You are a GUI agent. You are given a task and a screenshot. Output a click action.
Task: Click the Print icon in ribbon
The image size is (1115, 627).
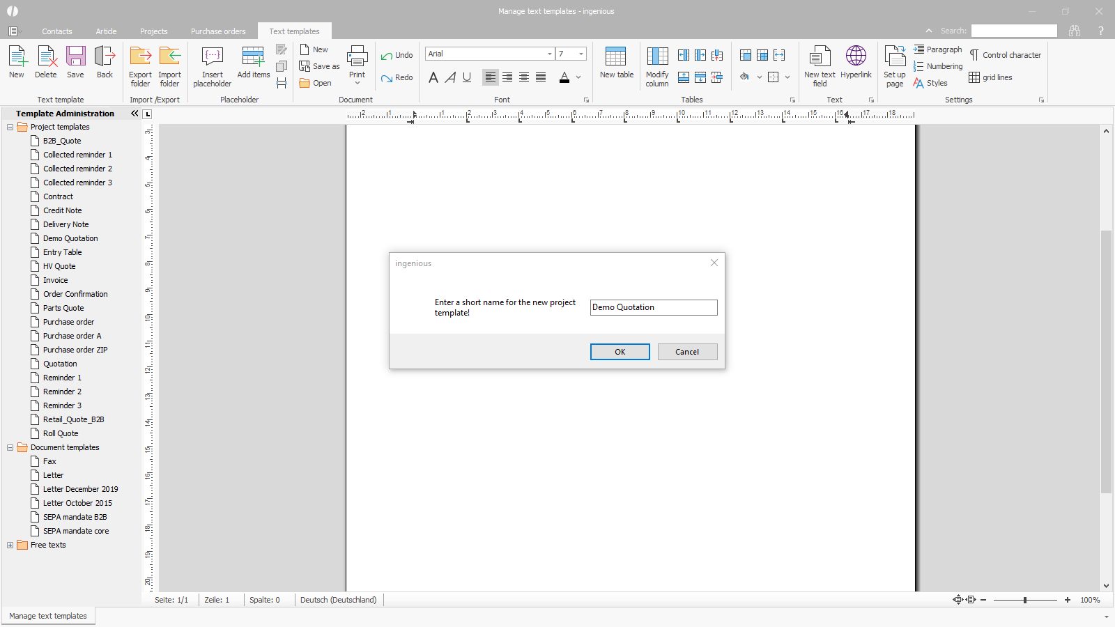[357, 57]
